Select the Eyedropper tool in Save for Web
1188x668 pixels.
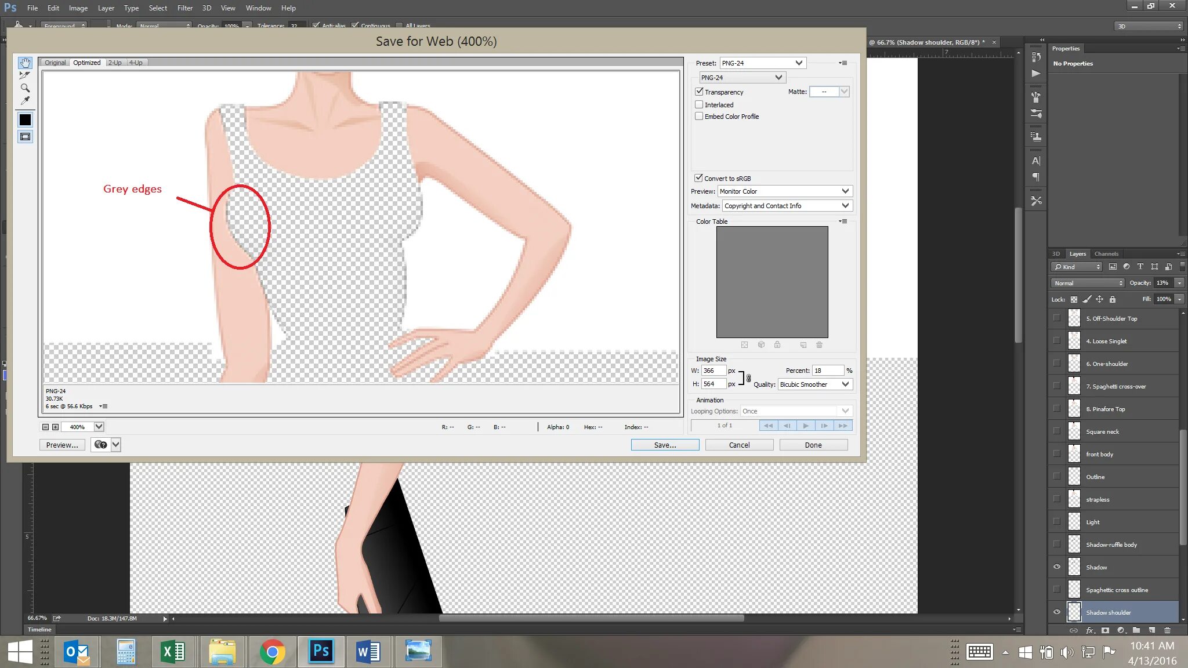[25, 101]
